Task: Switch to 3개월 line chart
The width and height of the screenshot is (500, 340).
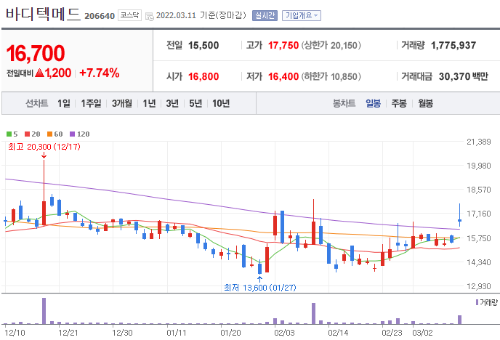Action: click(x=122, y=103)
